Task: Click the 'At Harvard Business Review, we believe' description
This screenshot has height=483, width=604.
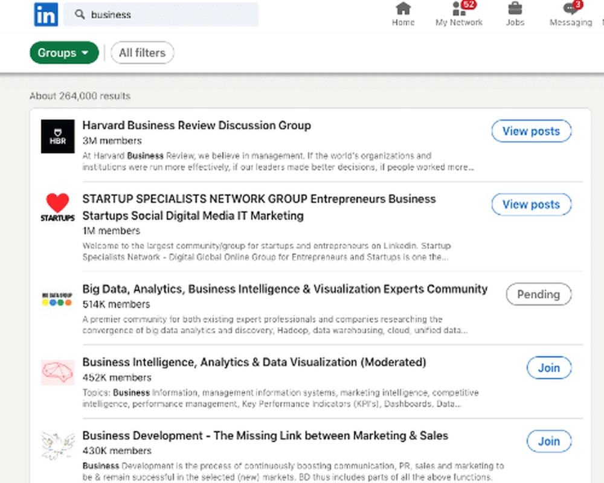Action: click(x=278, y=161)
